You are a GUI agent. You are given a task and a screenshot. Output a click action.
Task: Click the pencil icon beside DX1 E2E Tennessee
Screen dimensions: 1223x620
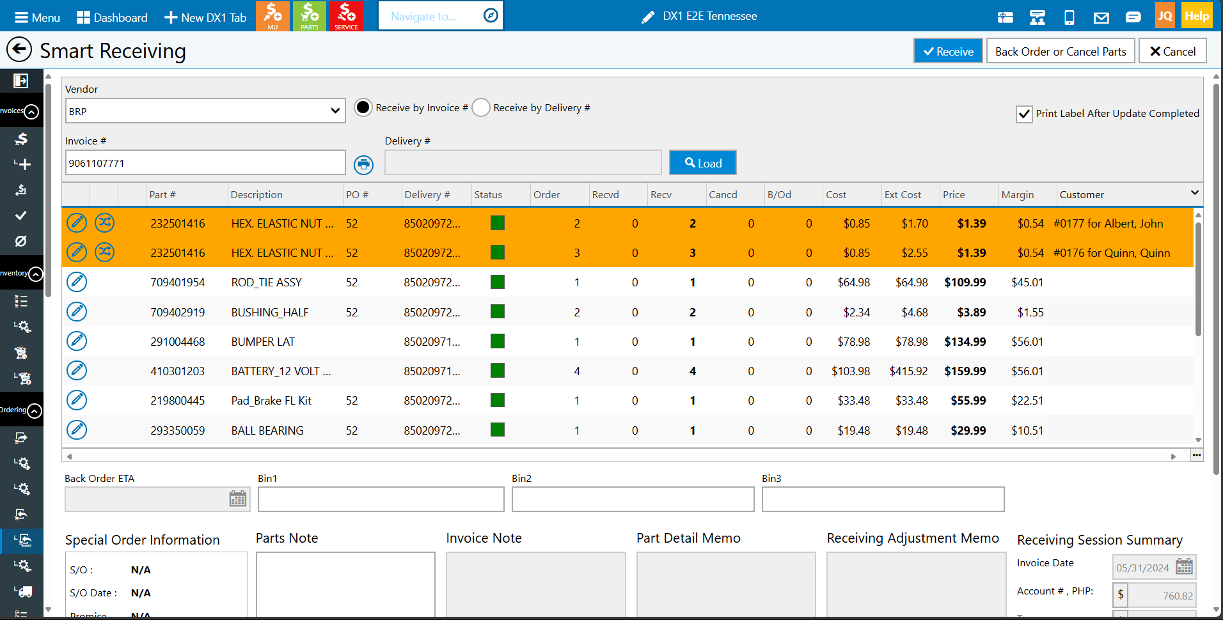click(x=648, y=17)
